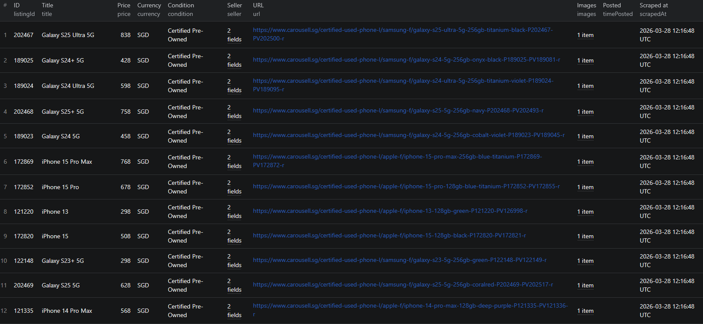The image size is (703, 324).
Task: Open the Galaxy S23+ green listing URL
Action: [399, 260]
